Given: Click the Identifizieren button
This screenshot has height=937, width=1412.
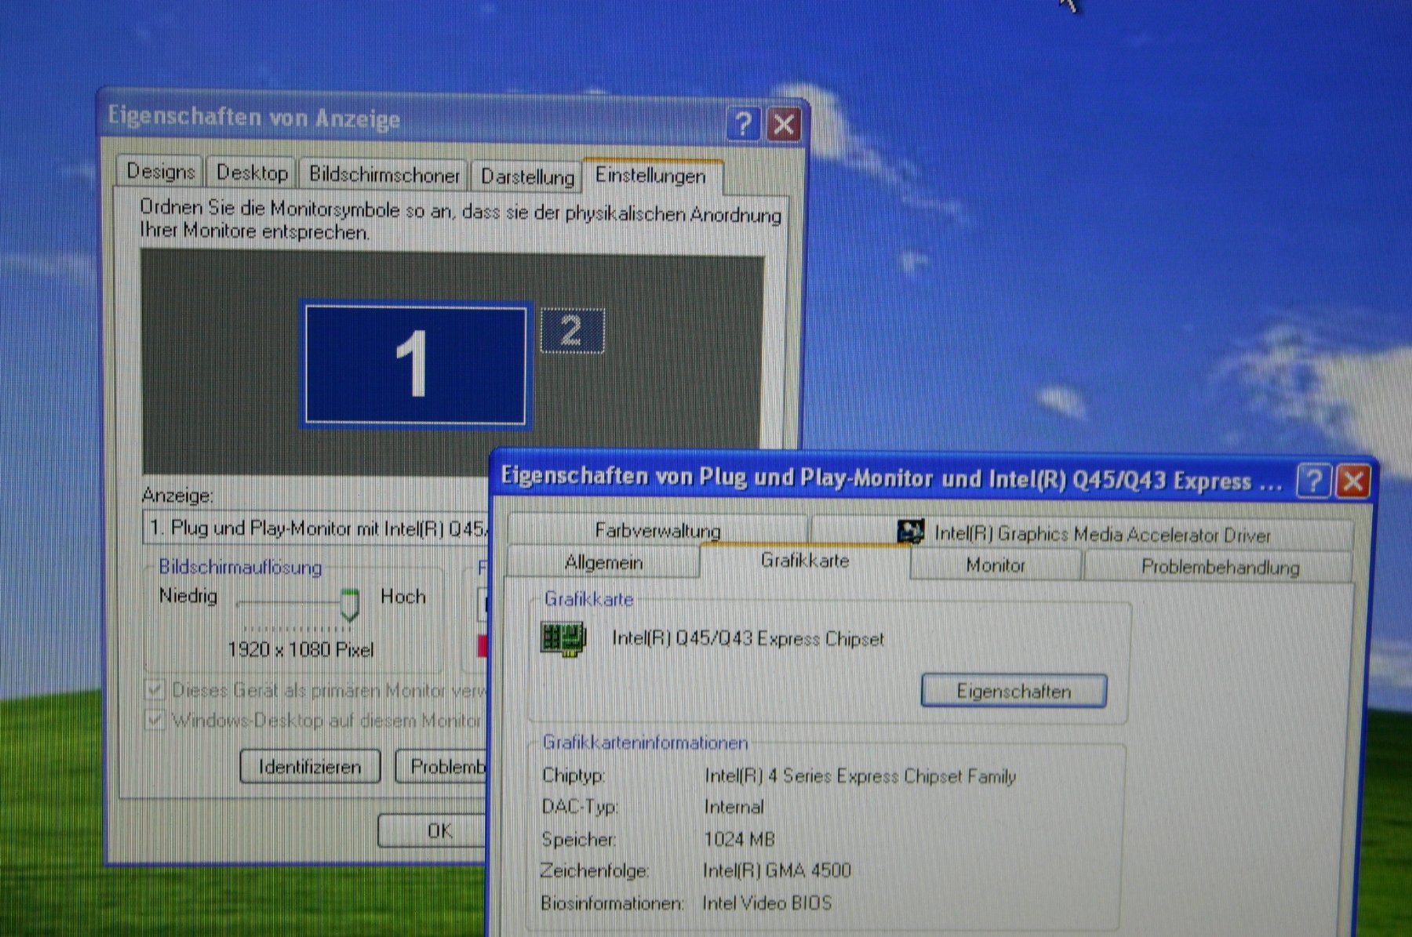Looking at the screenshot, I should pyautogui.click(x=310, y=766).
